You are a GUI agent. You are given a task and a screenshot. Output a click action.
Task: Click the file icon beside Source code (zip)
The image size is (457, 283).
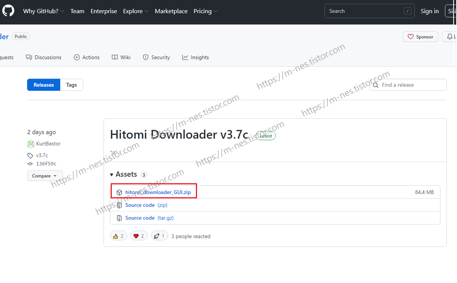(x=119, y=205)
